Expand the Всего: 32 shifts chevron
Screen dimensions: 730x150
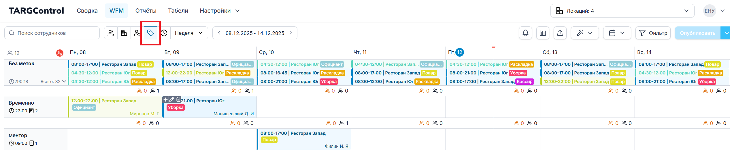click(64, 82)
